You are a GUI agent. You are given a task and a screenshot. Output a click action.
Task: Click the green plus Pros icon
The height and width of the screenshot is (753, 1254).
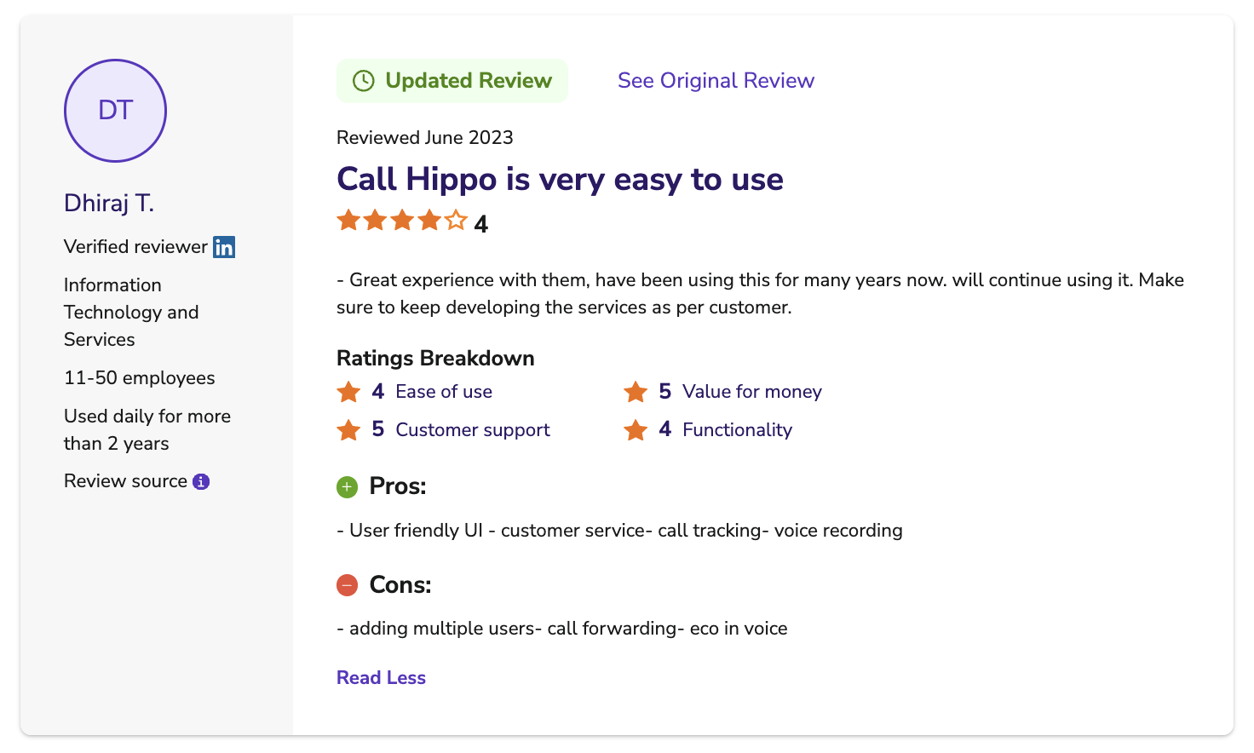(347, 487)
